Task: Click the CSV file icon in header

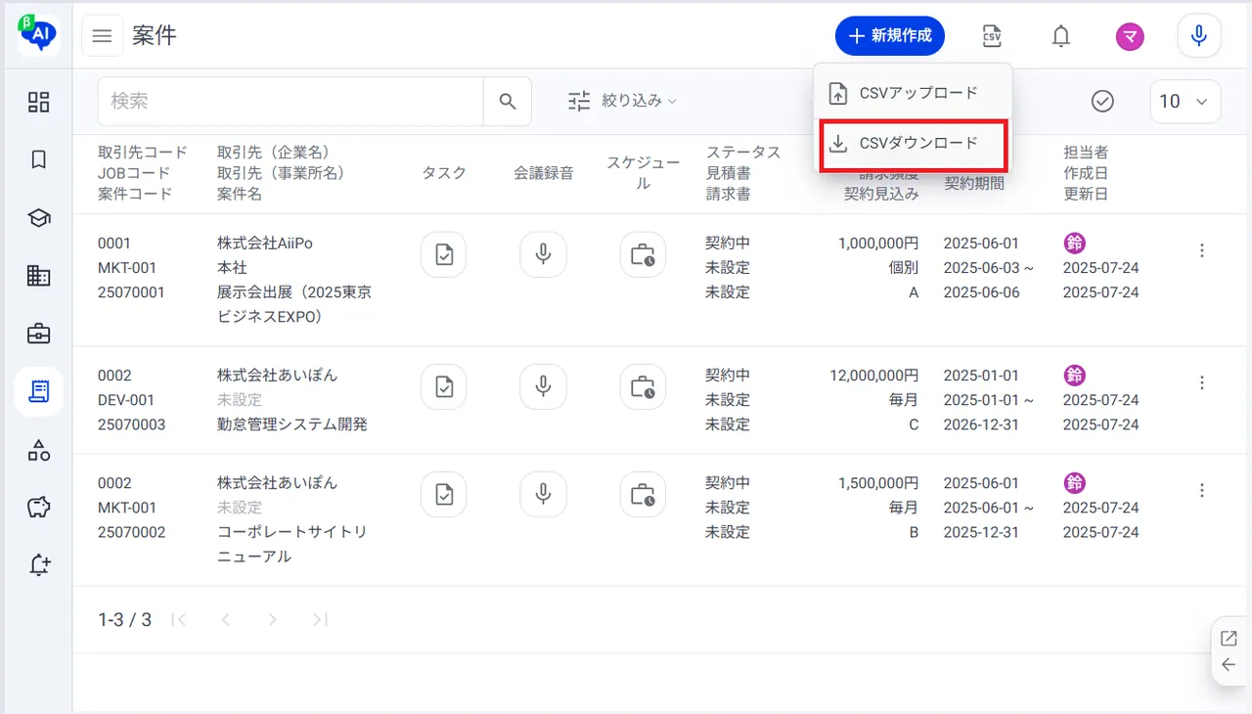Action: point(992,36)
